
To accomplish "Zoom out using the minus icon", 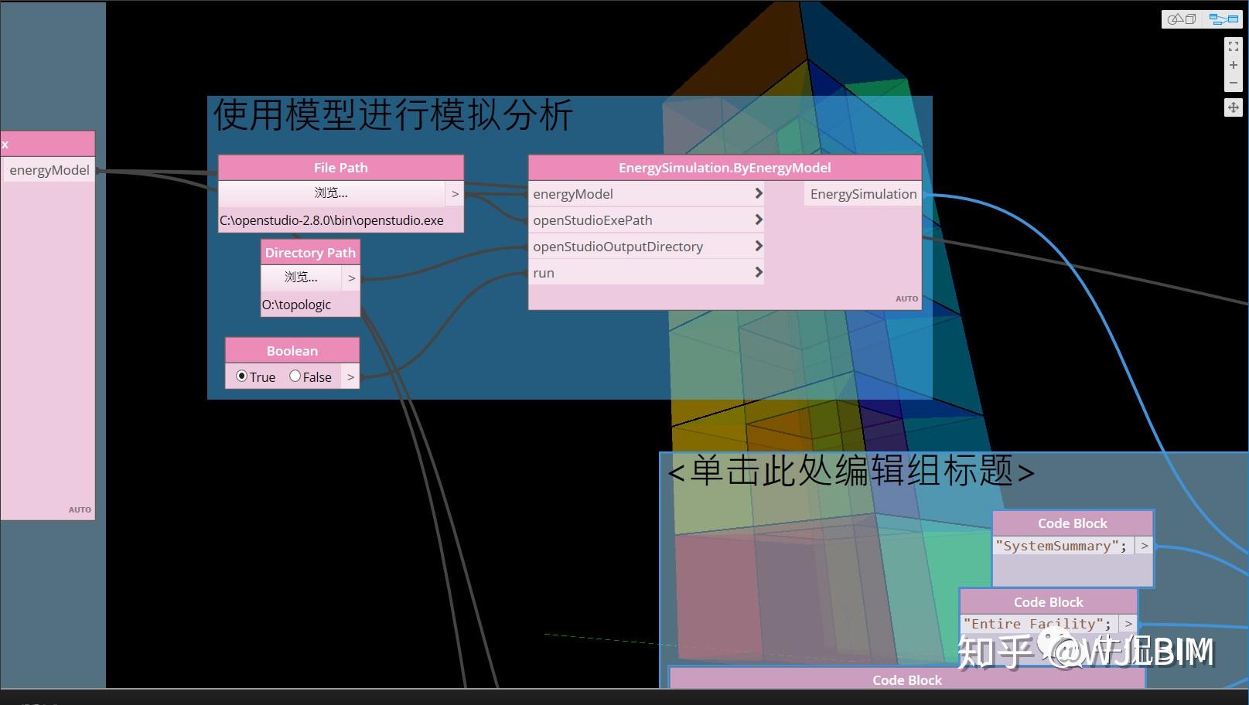I will point(1234,83).
